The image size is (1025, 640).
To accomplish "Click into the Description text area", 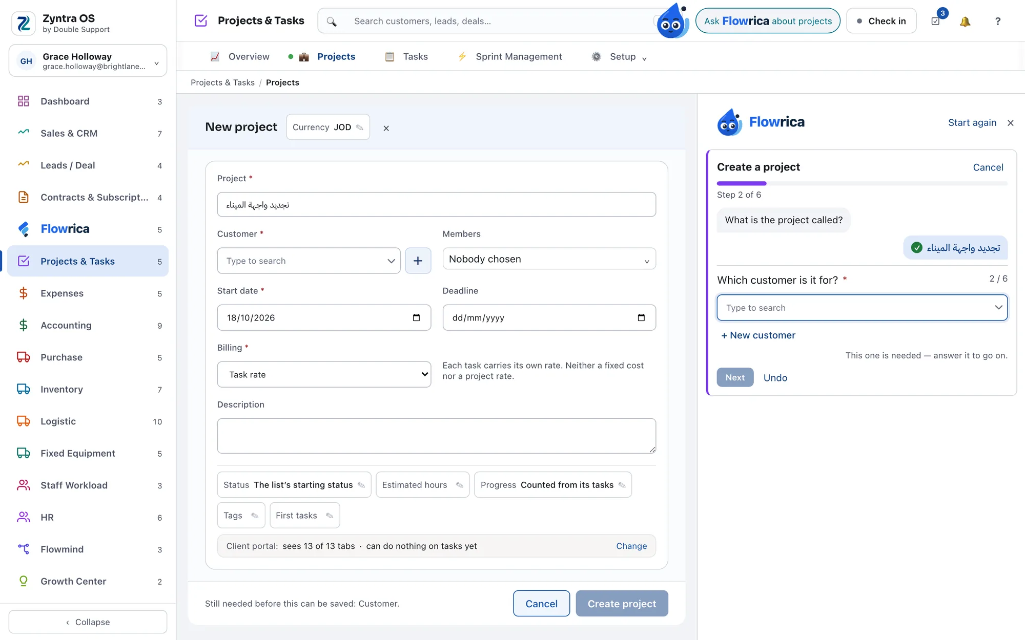I will coord(437,436).
